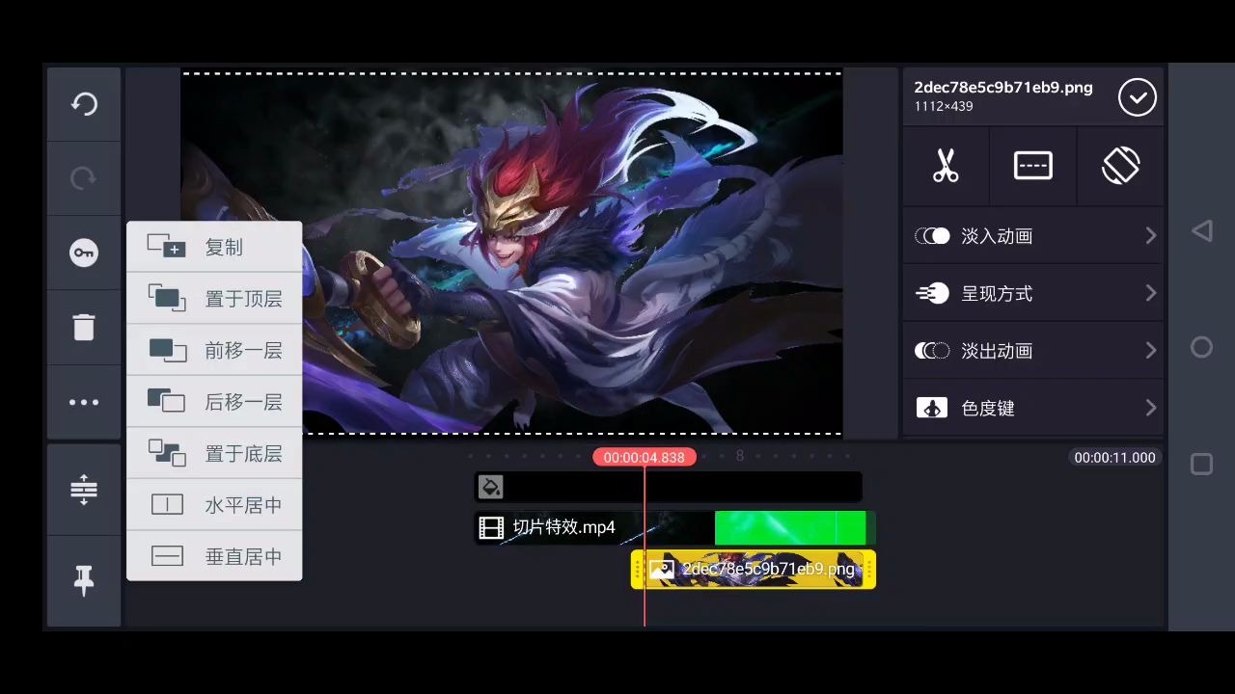This screenshot has height=694, width=1235.
Task: Open the three-dot more options
Action: click(84, 402)
